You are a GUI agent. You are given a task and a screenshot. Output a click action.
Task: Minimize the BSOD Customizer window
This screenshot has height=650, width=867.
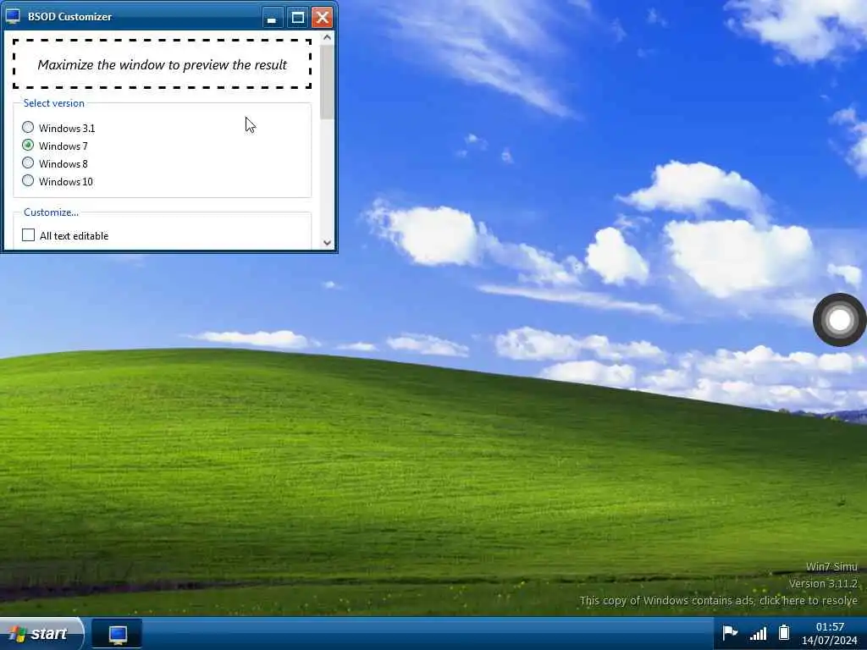tap(272, 18)
